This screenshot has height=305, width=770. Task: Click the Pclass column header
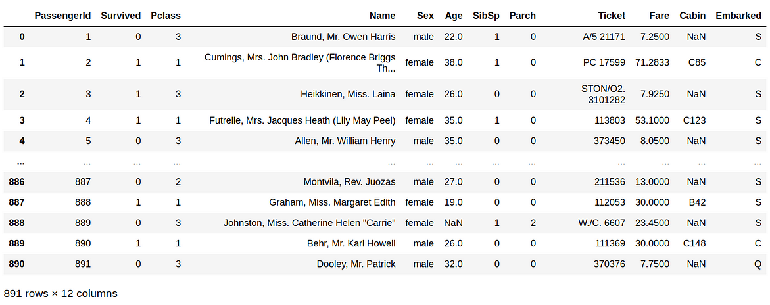pyautogui.click(x=166, y=16)
